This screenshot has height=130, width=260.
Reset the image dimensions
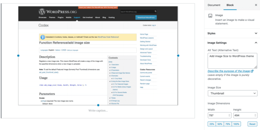[x=252, y=124]
